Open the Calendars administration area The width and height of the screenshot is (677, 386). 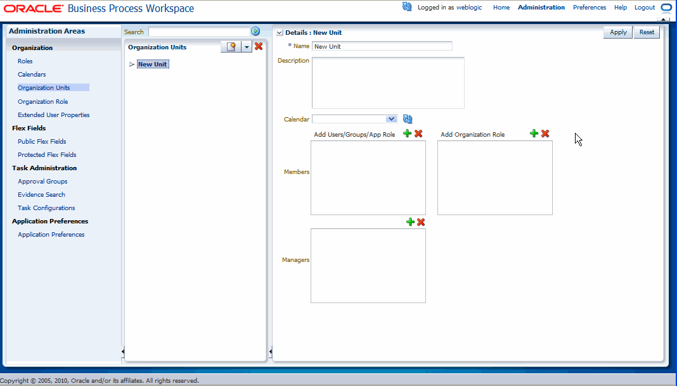(32, 75)
